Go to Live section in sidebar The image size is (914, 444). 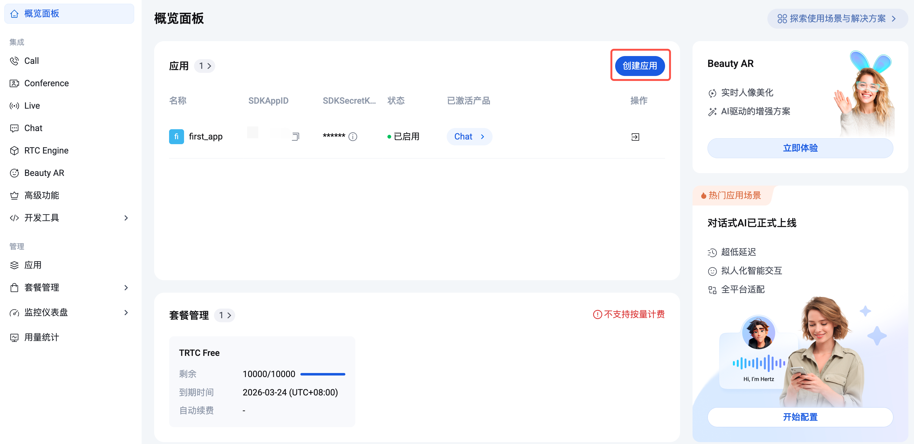(32, 106)
